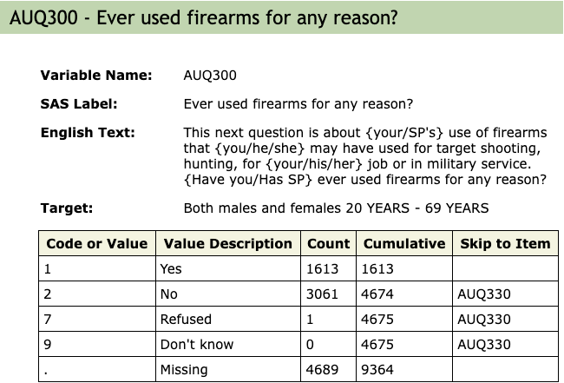Select the Variable Name label
The width and height of the screenshot is (564, 383).
(96, 76)
